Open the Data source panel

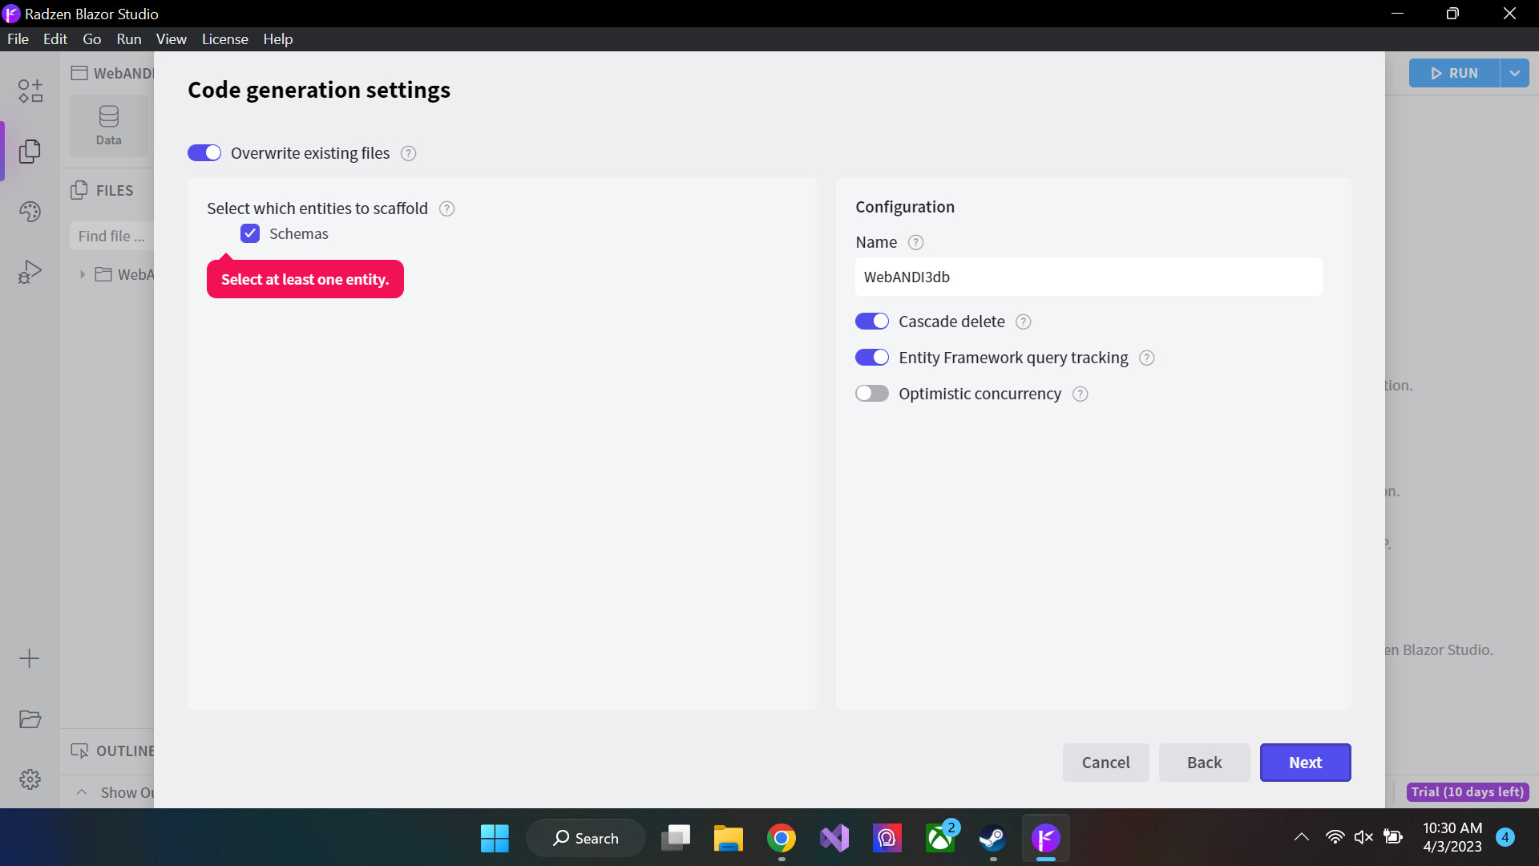(x=108, y=124)
